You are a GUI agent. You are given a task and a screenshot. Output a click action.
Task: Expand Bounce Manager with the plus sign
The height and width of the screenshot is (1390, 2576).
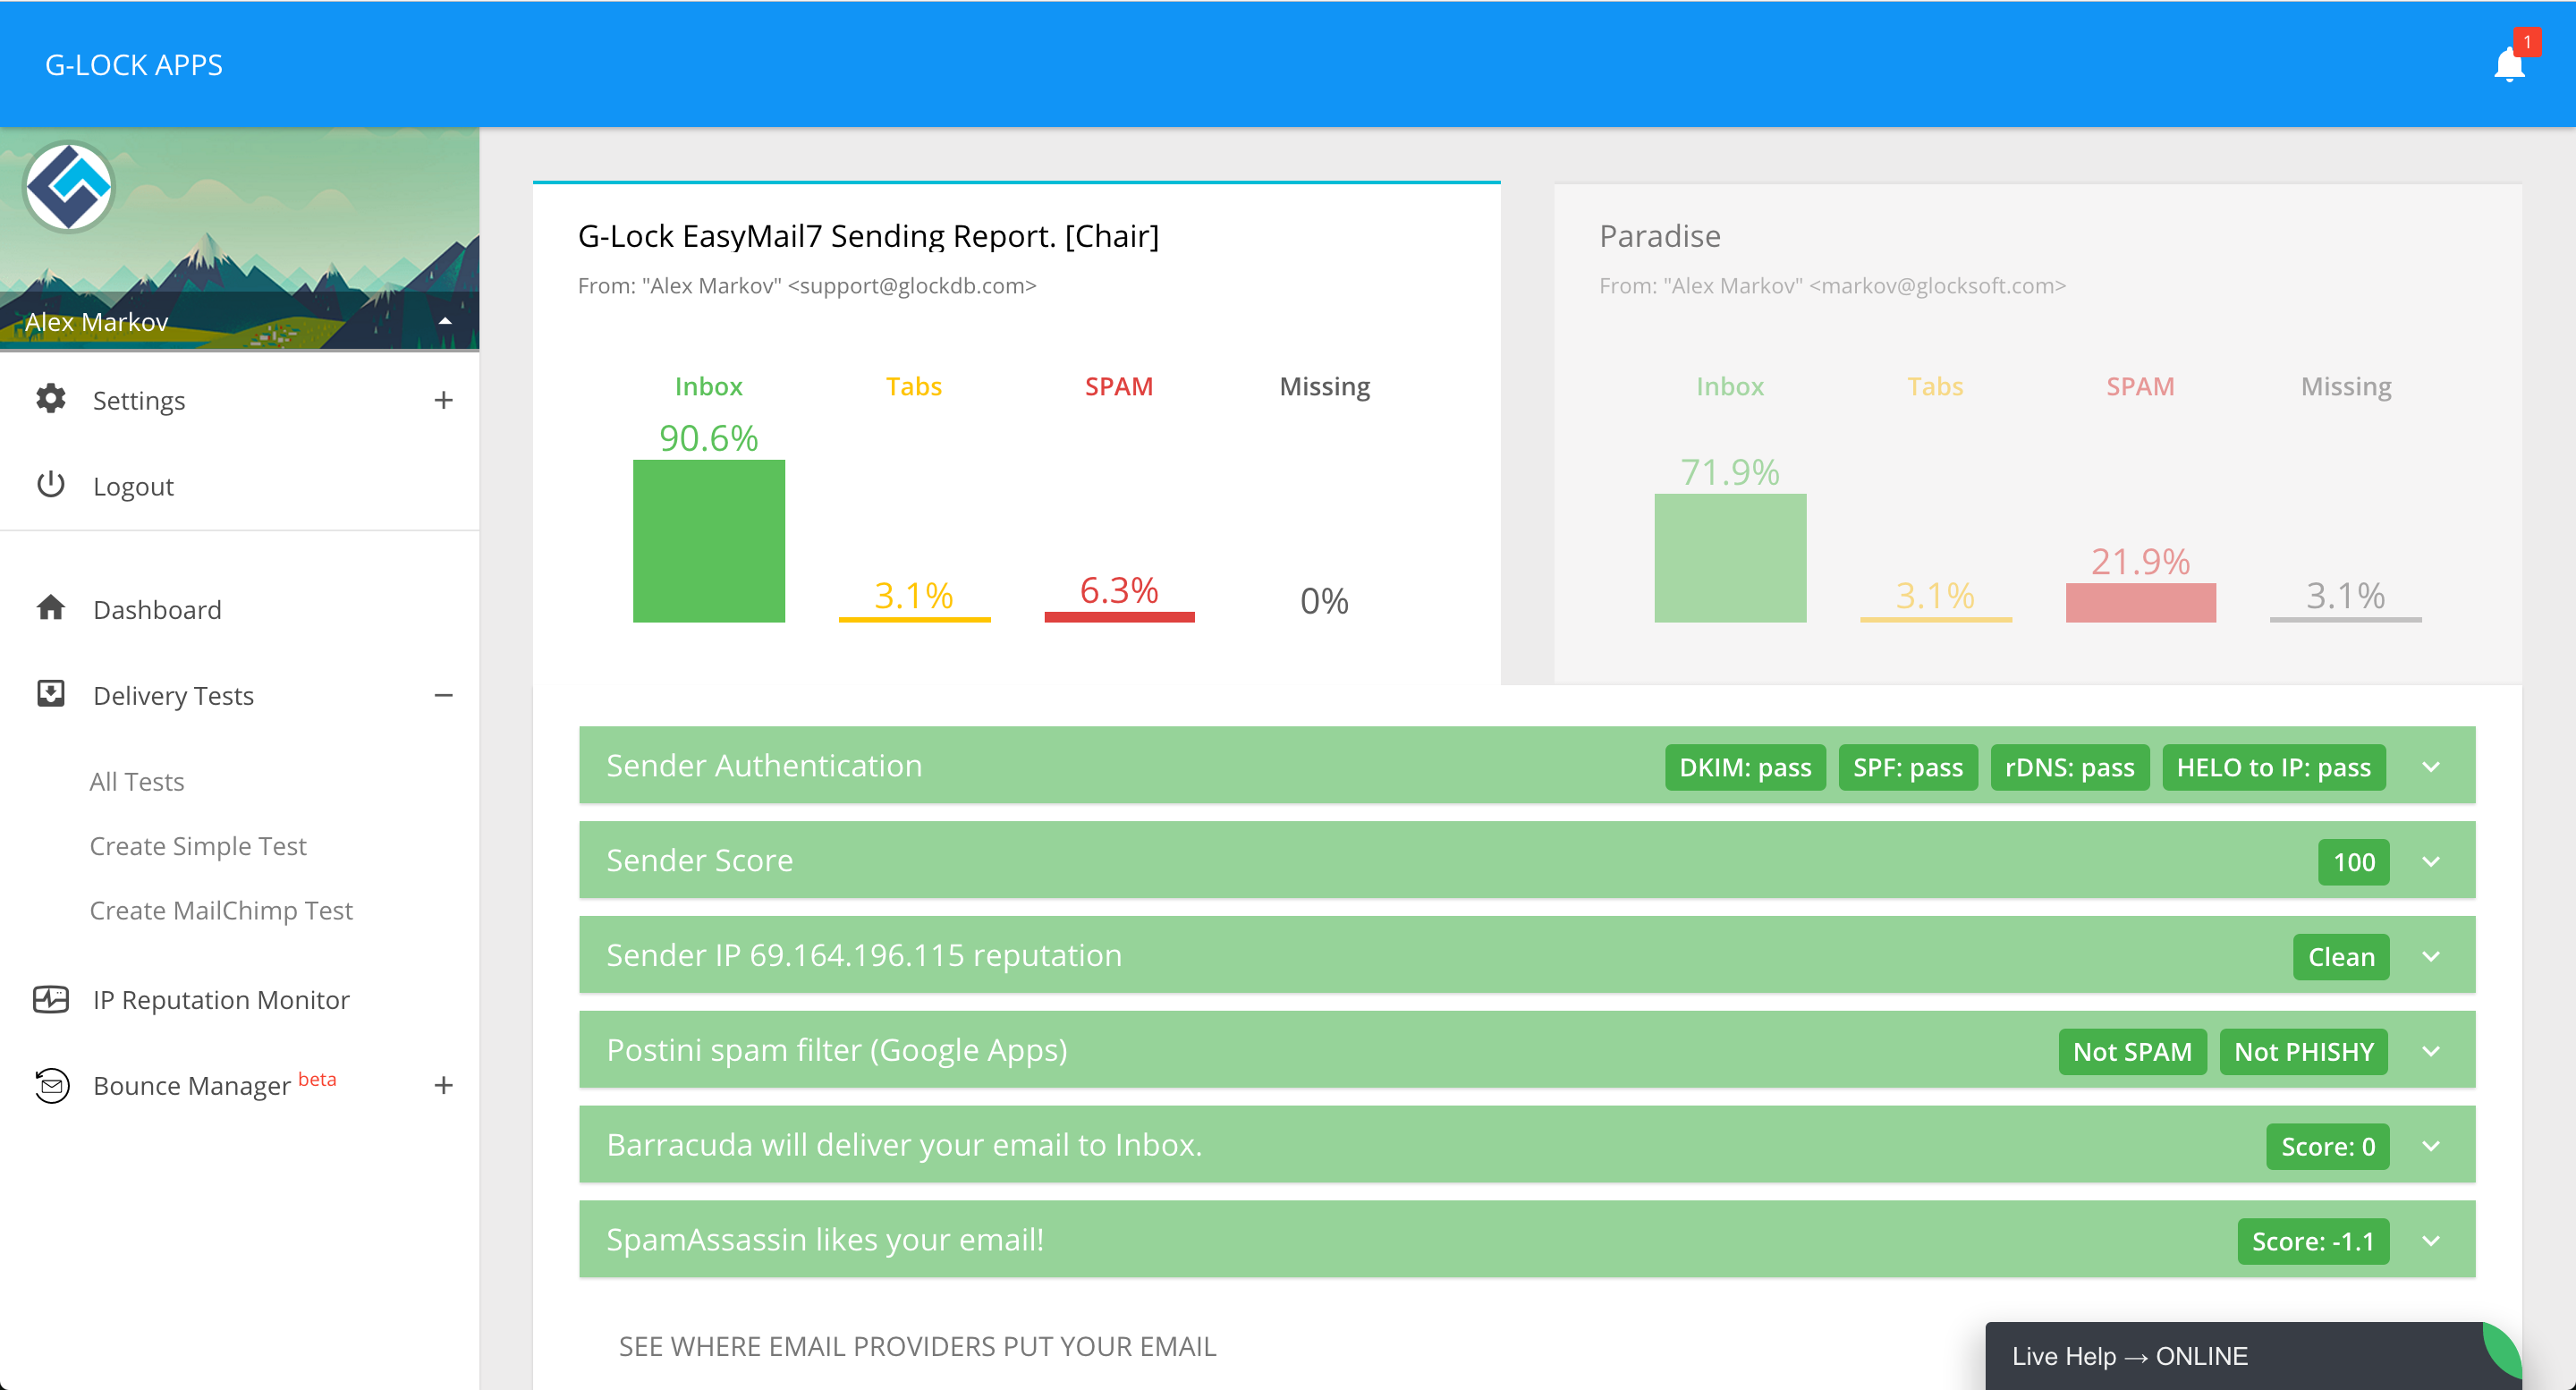pyautogui.click(x=443, y=1085)
